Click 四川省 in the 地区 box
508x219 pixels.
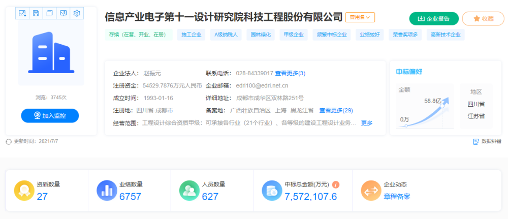pos(477,104)
